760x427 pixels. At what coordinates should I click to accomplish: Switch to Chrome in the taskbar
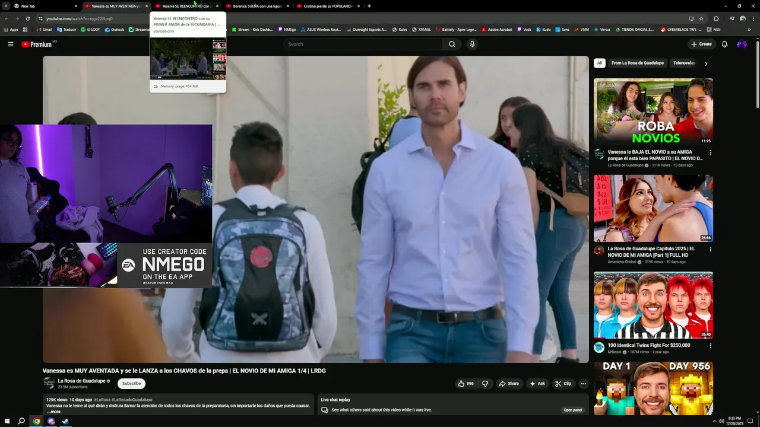pos(36,421)
